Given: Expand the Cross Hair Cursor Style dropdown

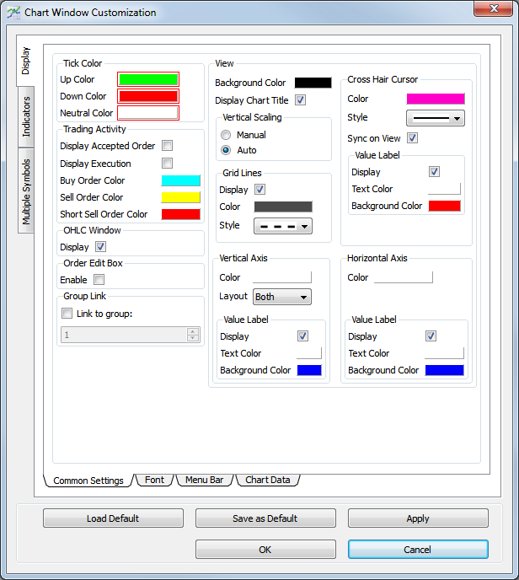Looking at the screenshot, I should click(435, 118).
